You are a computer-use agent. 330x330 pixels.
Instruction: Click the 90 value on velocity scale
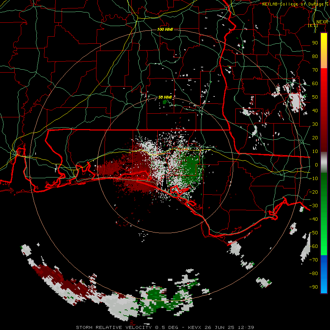point(315,43)
